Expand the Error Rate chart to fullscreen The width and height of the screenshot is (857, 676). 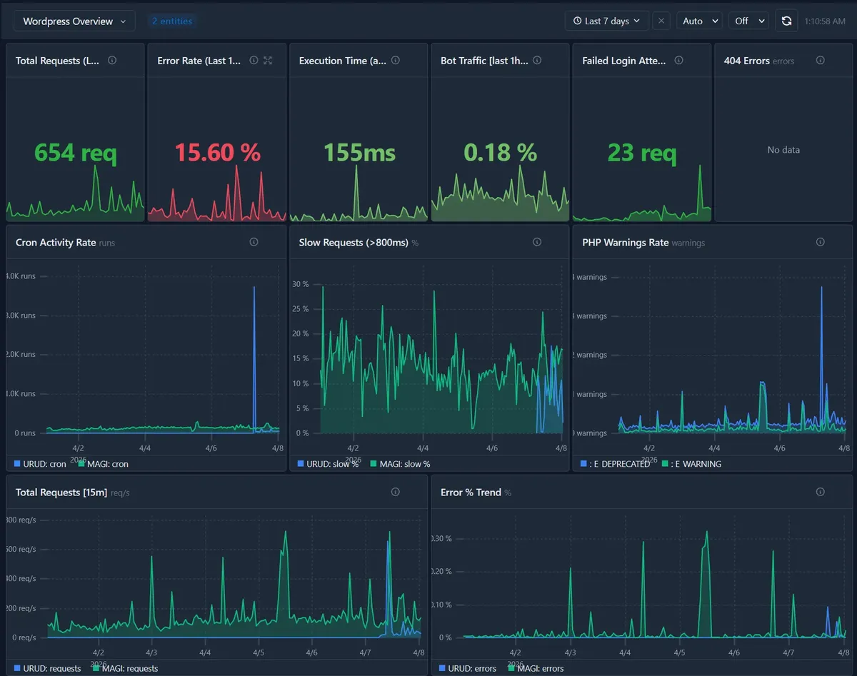(x=267, y=61)
